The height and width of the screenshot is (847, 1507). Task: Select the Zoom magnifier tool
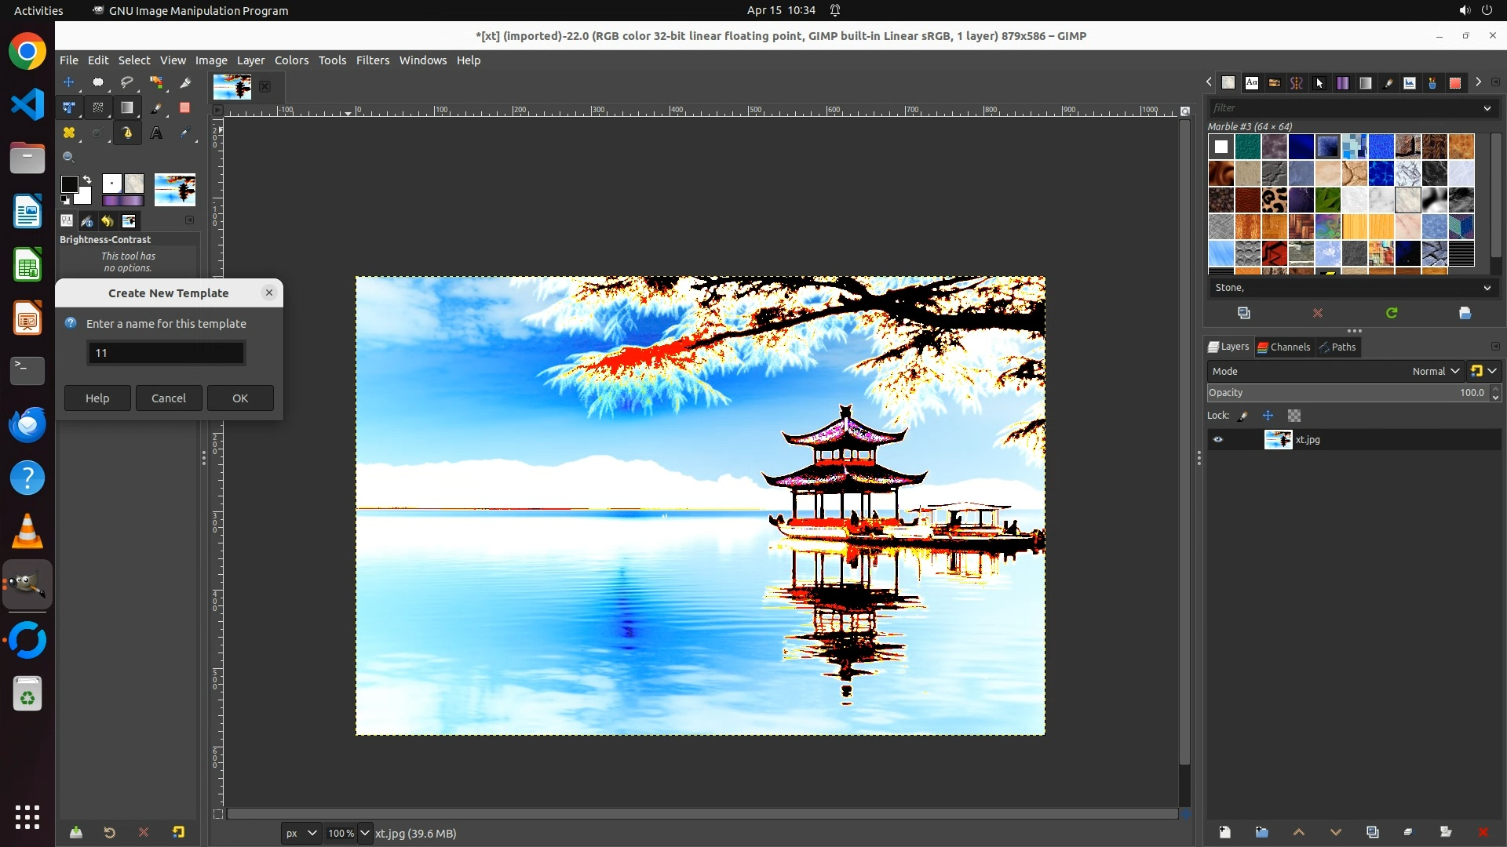coord(69,158)
